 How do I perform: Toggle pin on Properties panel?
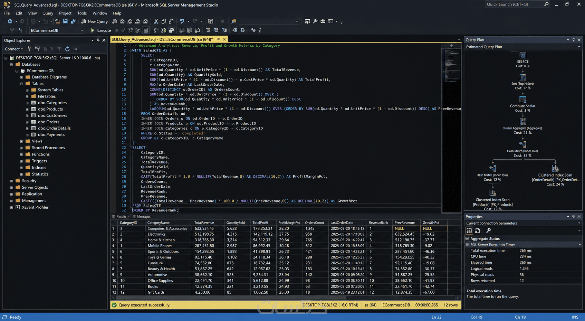click(x=574, y=217)
